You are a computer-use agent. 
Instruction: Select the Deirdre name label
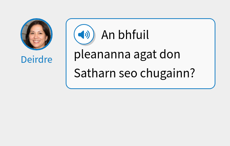pos(37,59)
